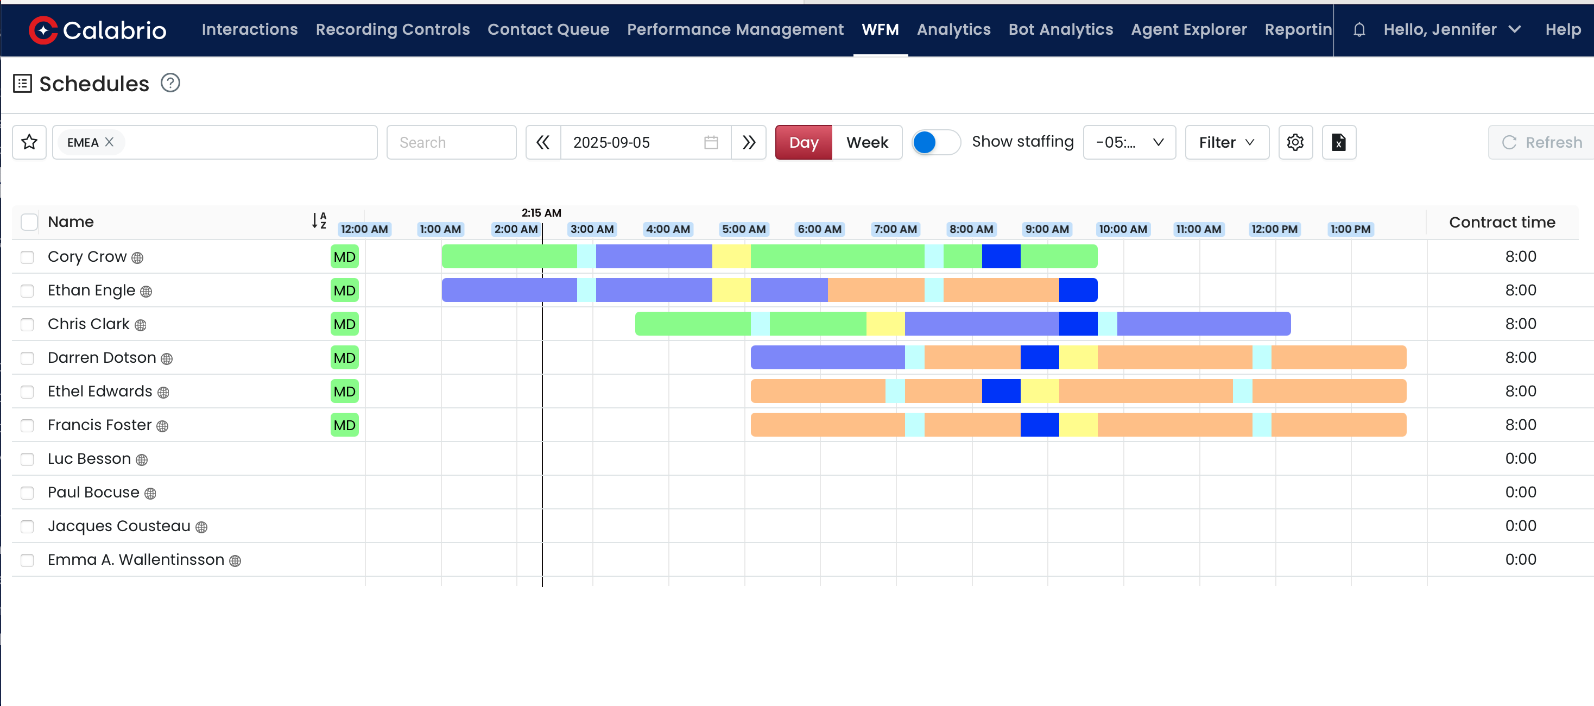This screenshot has width=1594, height=706.
Task: Export schedule to Excel file icon
Action: [1338, 142]
